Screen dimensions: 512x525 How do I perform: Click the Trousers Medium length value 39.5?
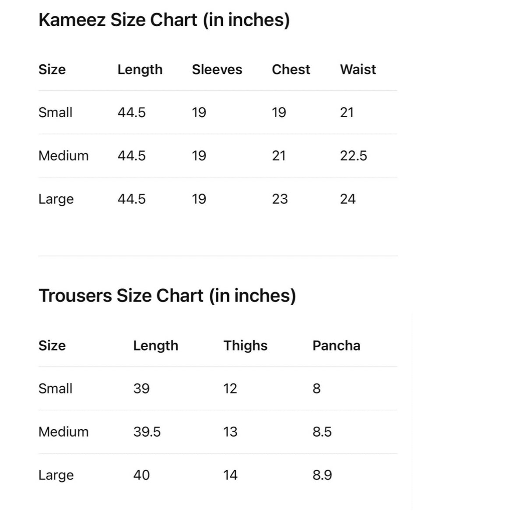[x=147, y=432]
